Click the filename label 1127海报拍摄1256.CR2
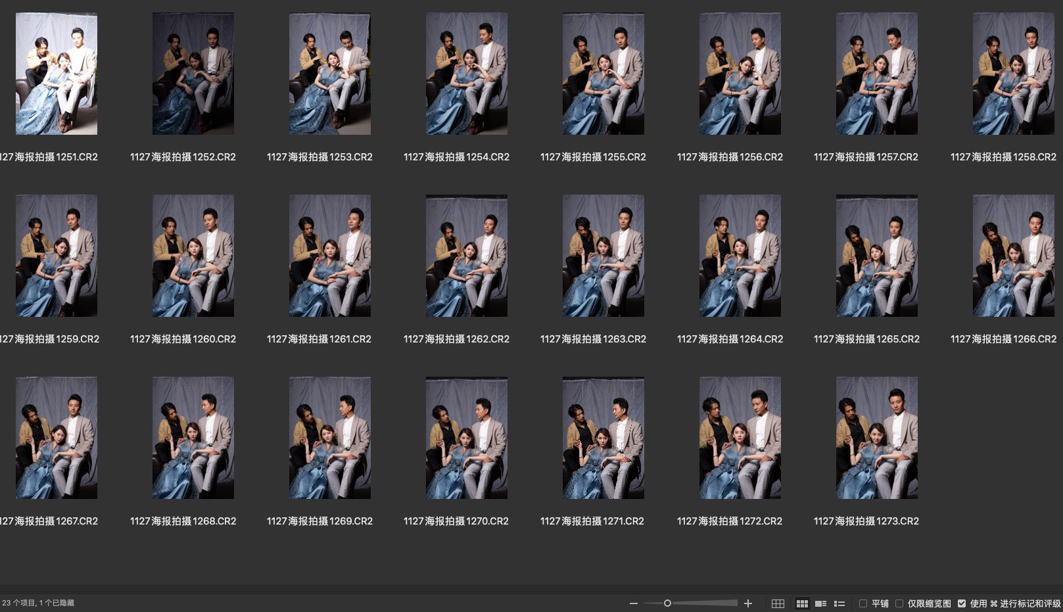Image resolution: width=1063 pixels, height=612 pixels. [x=730, y=157]
